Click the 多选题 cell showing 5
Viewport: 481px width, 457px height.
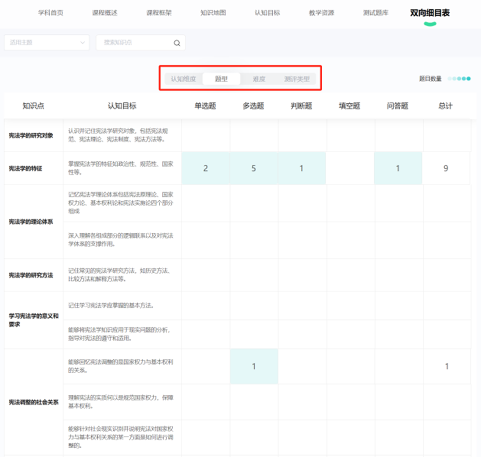pyautogui.click(x=254, y=168)
